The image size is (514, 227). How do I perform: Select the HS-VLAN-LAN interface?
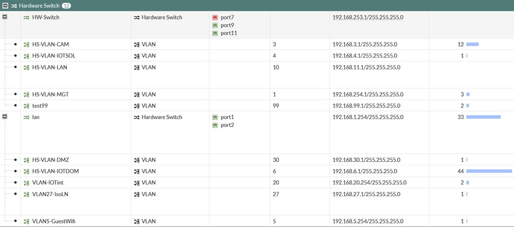click(49, 67)
